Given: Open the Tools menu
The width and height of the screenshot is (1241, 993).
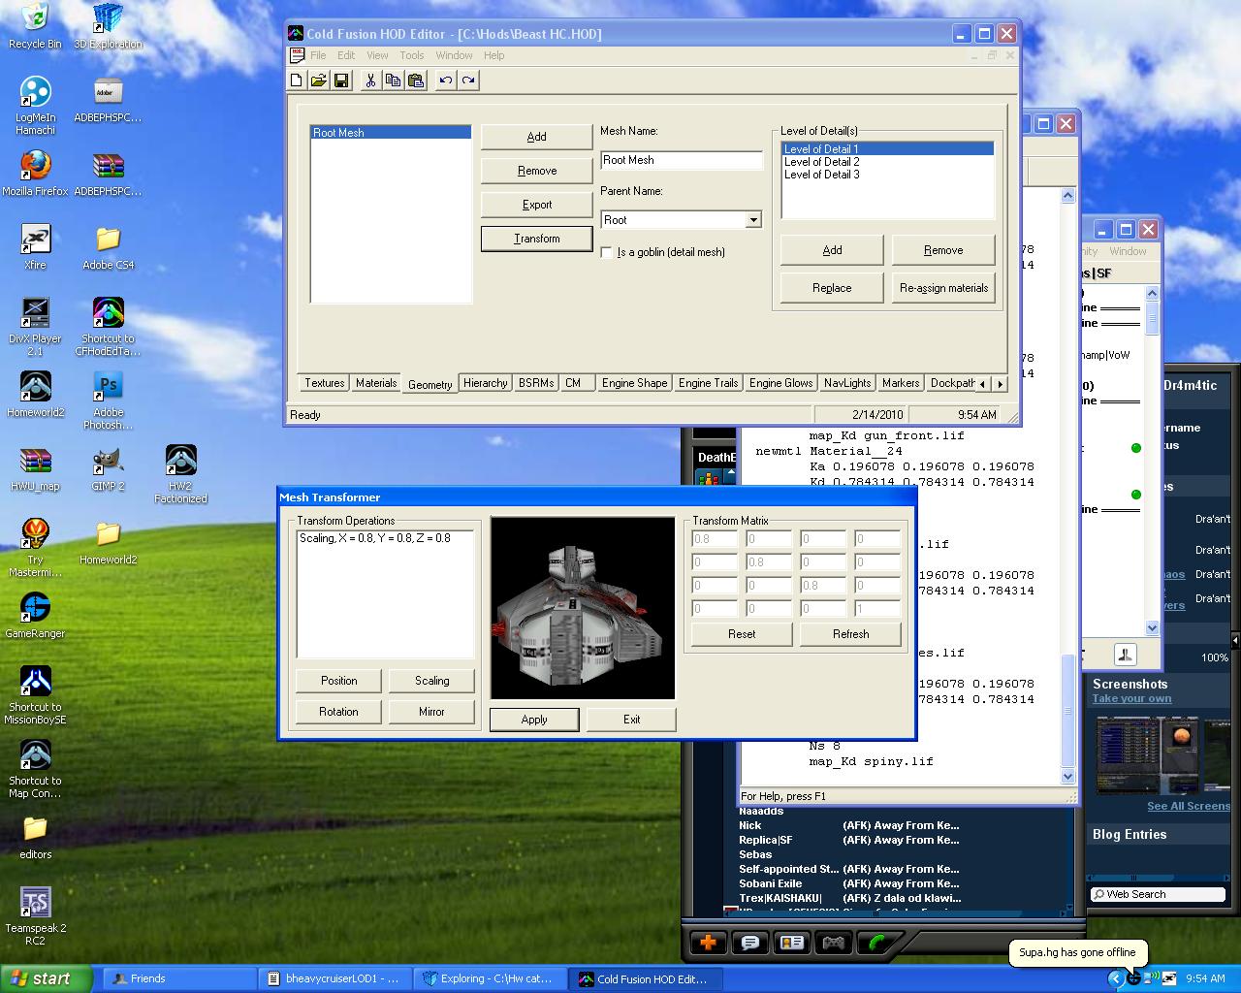Looking at the screenshot, I should click(412, 55).
